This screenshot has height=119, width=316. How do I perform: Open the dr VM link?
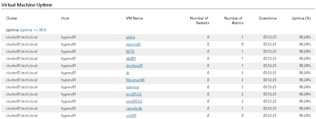pos(128,73)
